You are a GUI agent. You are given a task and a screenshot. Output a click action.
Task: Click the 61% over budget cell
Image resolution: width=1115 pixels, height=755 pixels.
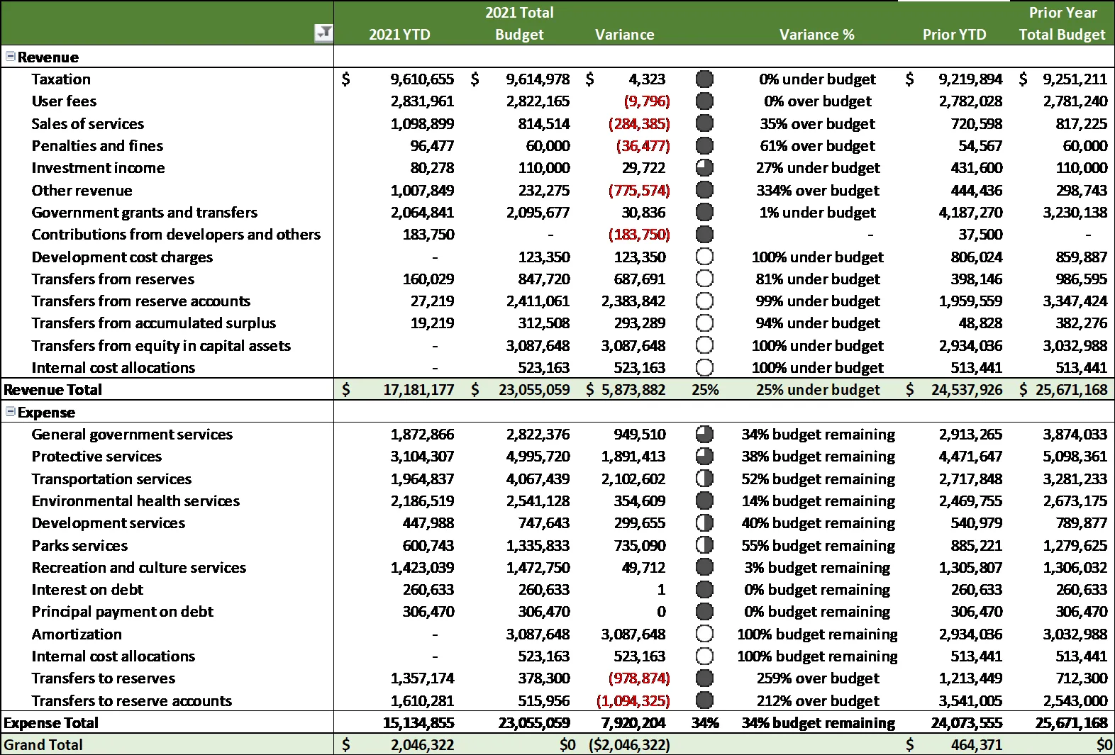tap(817, 145)
